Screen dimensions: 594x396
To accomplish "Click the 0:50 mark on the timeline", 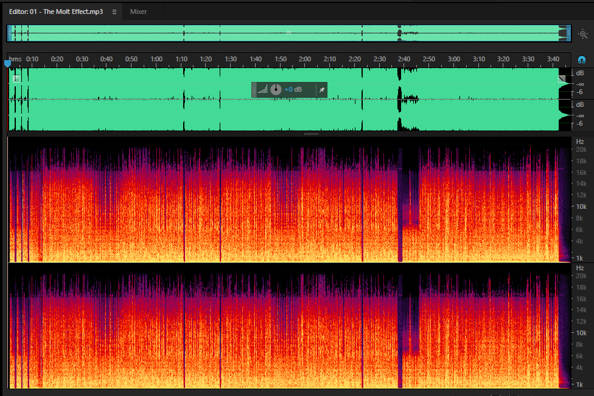I will pos(131,59).
